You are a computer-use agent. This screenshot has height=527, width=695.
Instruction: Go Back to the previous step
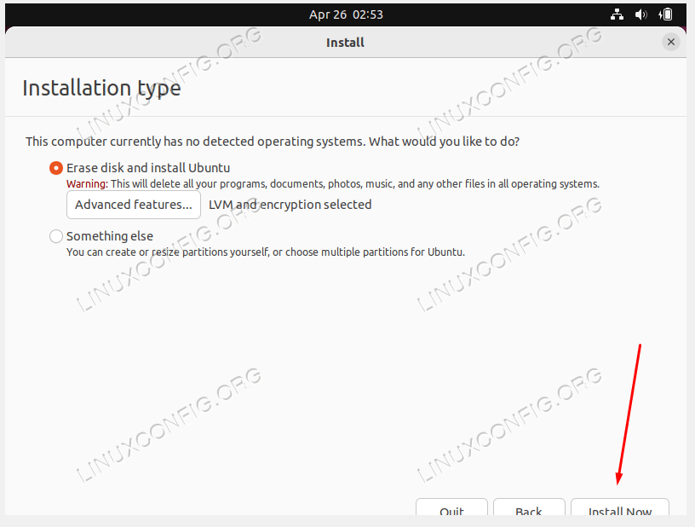pos(529,507)
